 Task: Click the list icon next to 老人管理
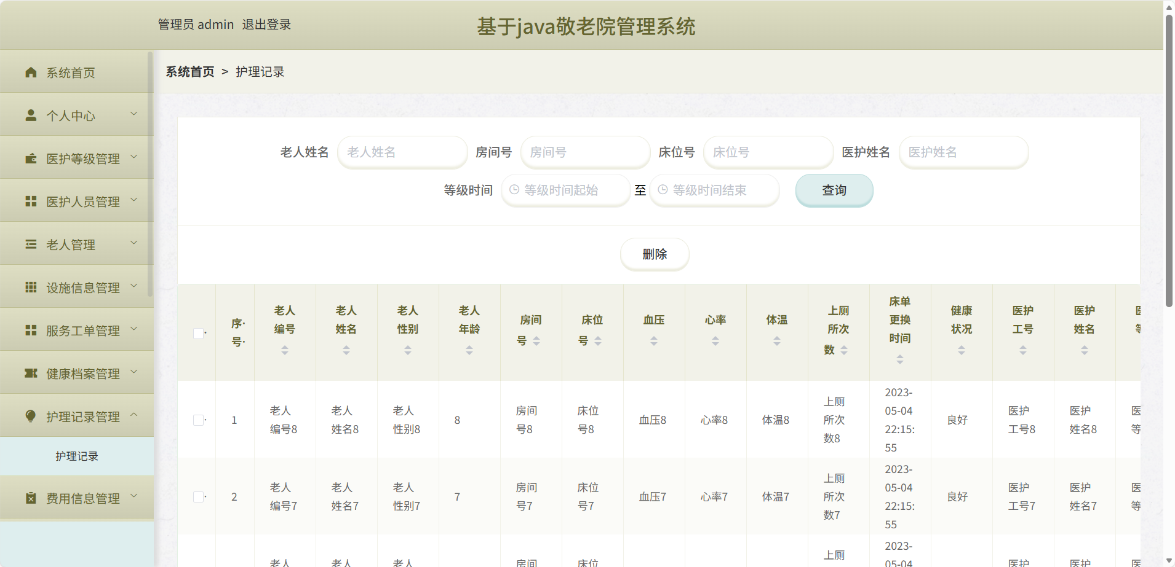(31, 244)
